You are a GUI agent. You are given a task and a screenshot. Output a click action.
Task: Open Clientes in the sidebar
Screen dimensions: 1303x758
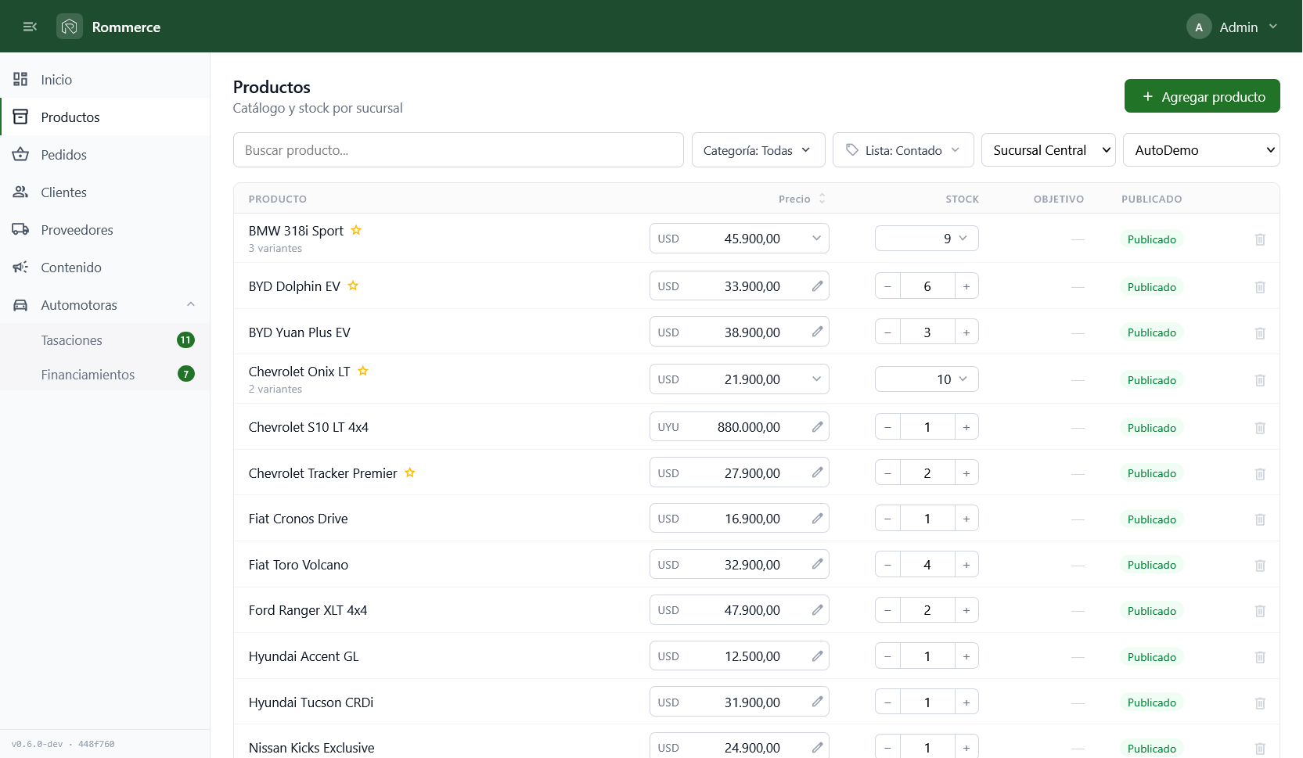pos(105,192)
